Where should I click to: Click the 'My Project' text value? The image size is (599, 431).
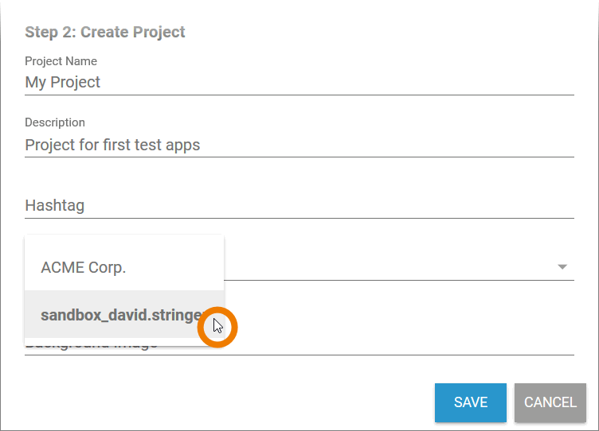click(63, 83)
